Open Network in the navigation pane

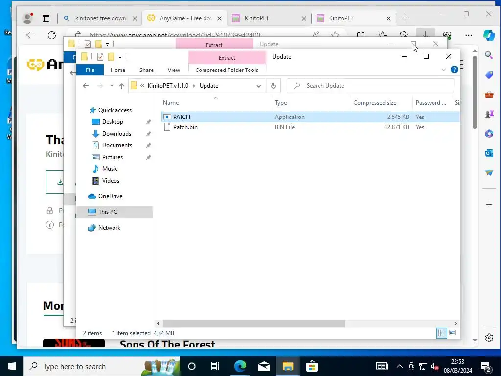tap(109, 228)
